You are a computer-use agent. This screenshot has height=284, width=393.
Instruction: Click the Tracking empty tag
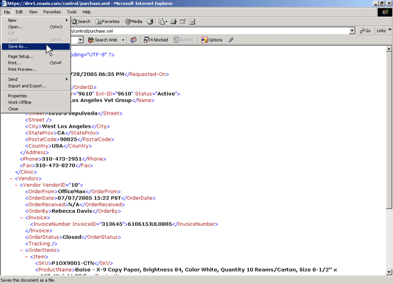point(41,243)
